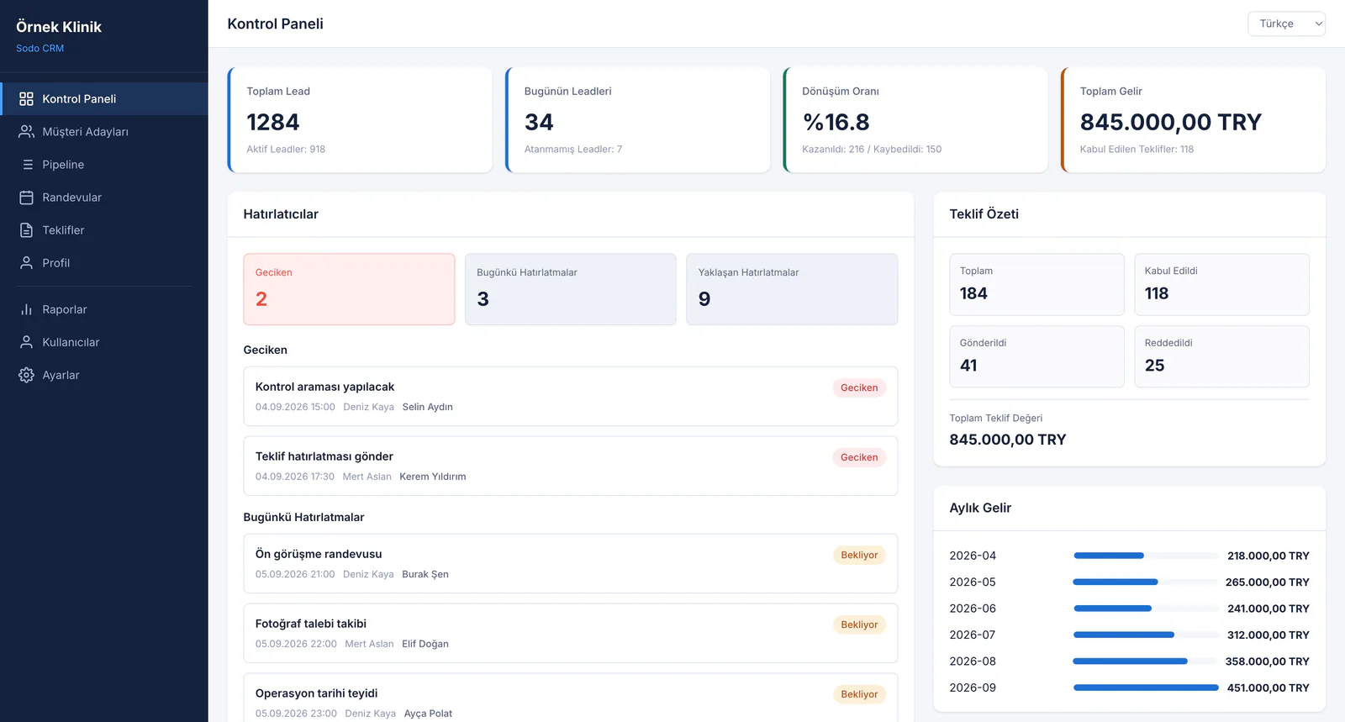1345x722 pixels.
Task: Click Geciken badge on Teklif hatırlatması row
Action: [x=859, y=457]
